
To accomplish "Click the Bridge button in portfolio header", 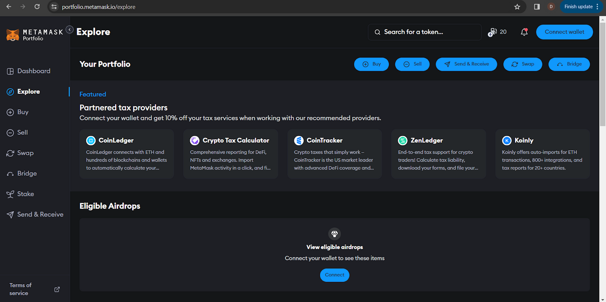I will (x=569, y=64).
